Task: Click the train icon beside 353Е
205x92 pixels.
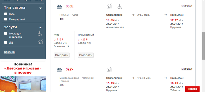Action: point(59,6)
